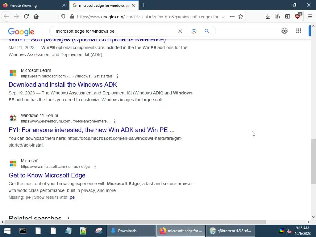Open the Firefox downloads panel arrow
The height and width of the screenshot is (237, 316).
click(268, 17)
